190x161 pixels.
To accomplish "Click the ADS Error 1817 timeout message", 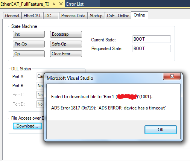I will 108,108.
